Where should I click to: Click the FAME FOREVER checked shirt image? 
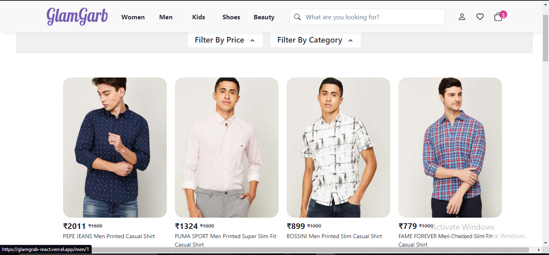(450, 147)
